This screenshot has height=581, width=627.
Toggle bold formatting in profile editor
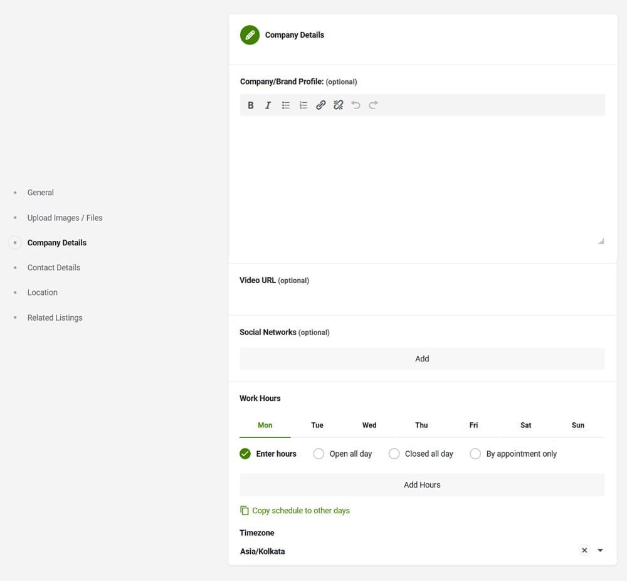point(251,105)
